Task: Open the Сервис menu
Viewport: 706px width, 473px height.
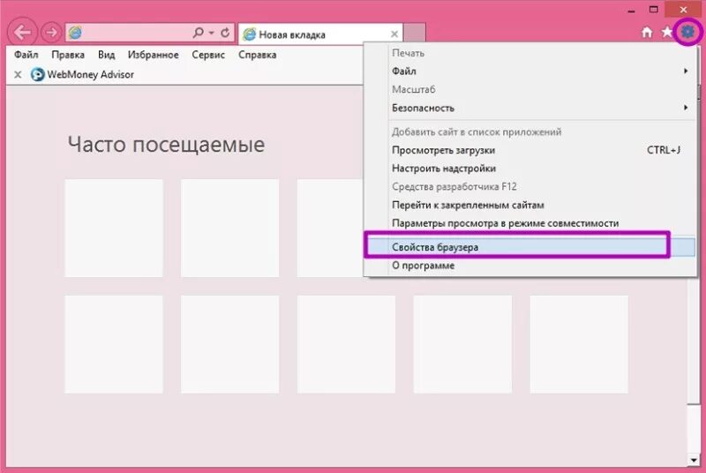Action: tap(208, 55)
